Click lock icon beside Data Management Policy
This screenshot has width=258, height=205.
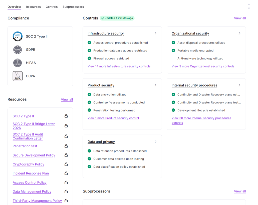(66, 191)
